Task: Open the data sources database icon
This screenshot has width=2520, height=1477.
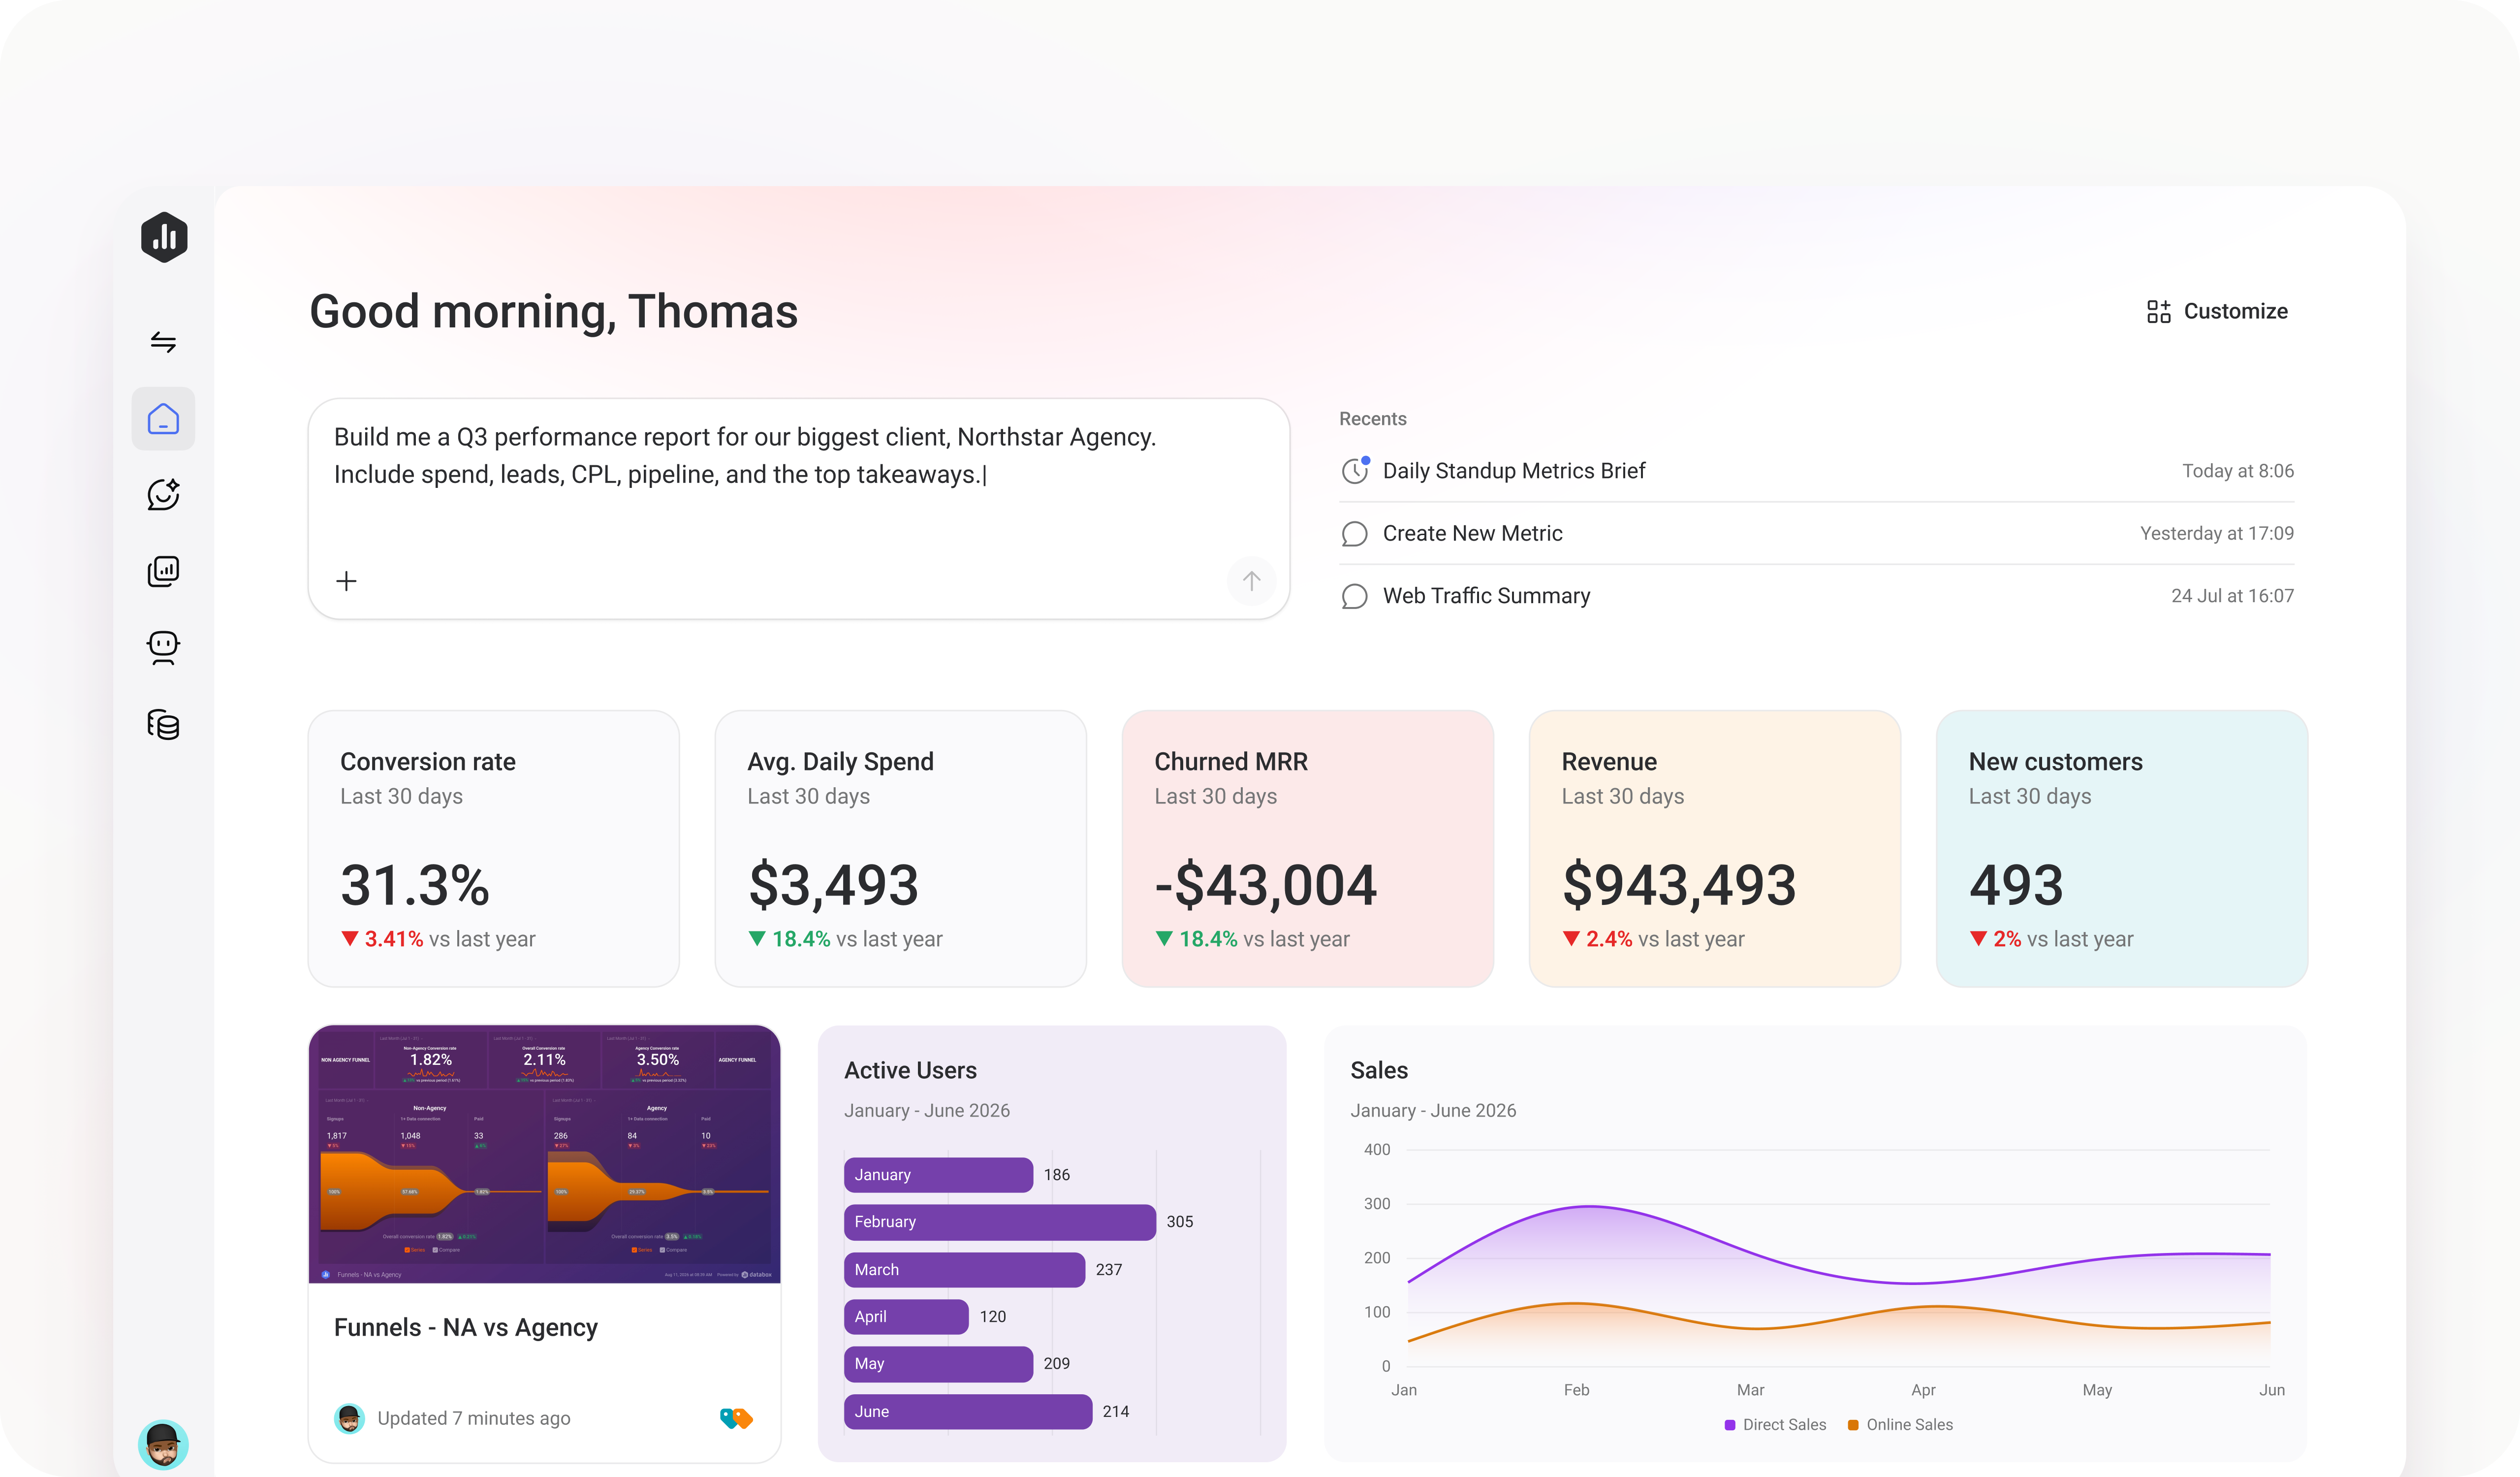Action: pyautogui.click(x=163, y=724)
